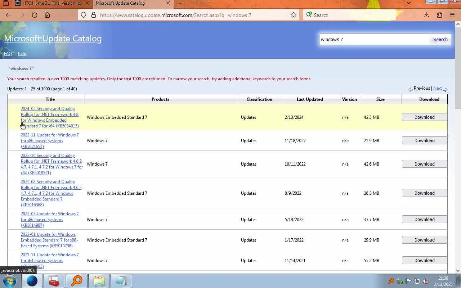Open browser home page icon
Screen dimensions: 461x288
(x=47, y=15)
